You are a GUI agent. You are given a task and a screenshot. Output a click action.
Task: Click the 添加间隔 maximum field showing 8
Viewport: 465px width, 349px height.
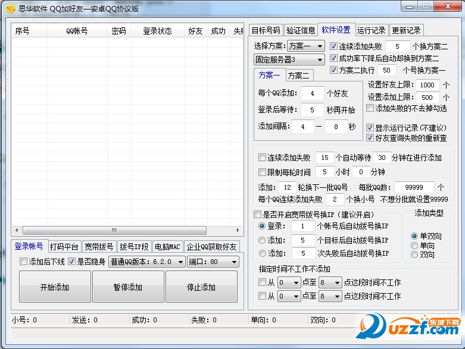tap(336, 127)
